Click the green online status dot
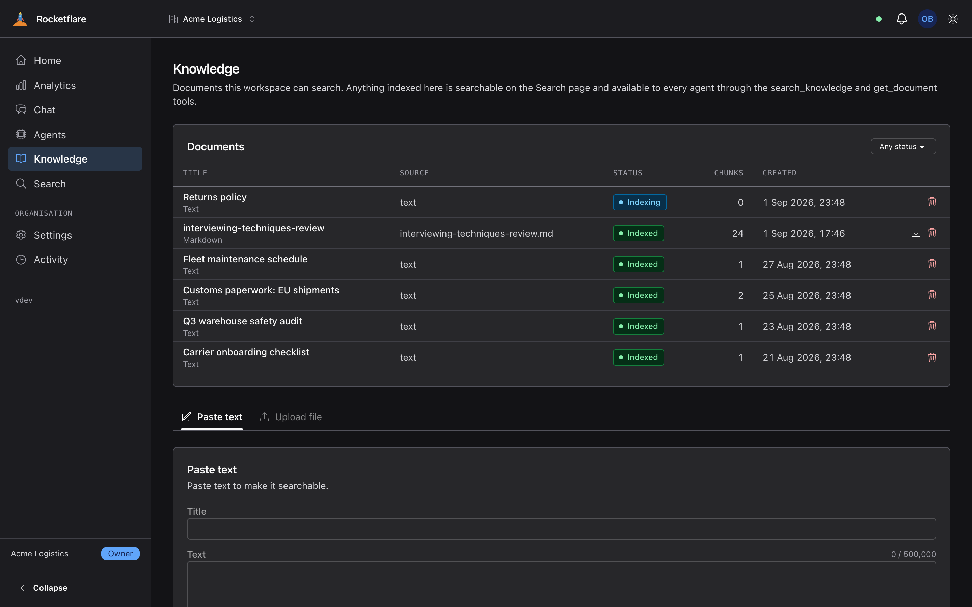 click(x=879, y=19)
